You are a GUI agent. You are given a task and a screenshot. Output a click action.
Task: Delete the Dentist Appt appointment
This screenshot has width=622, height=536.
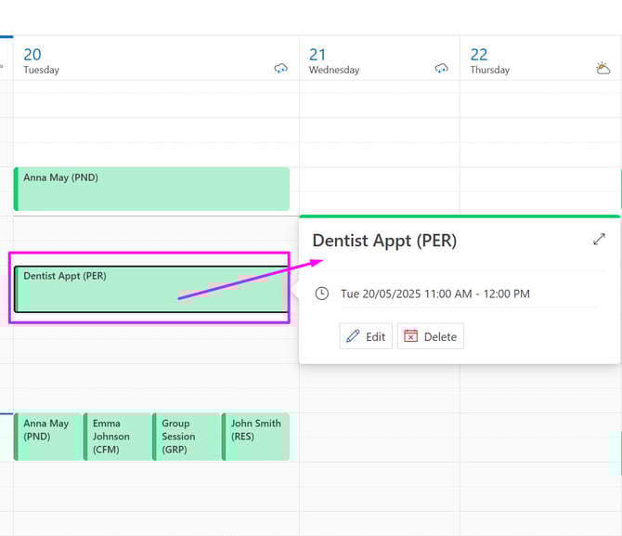430,336
